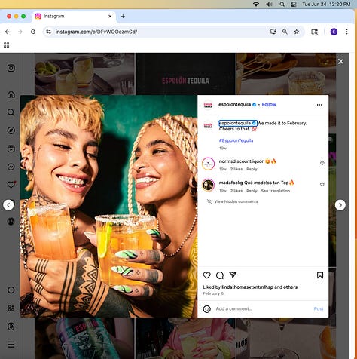
Task: Open espolontequila profile from header
Action: pyautogui.click(x=234, y=104)
